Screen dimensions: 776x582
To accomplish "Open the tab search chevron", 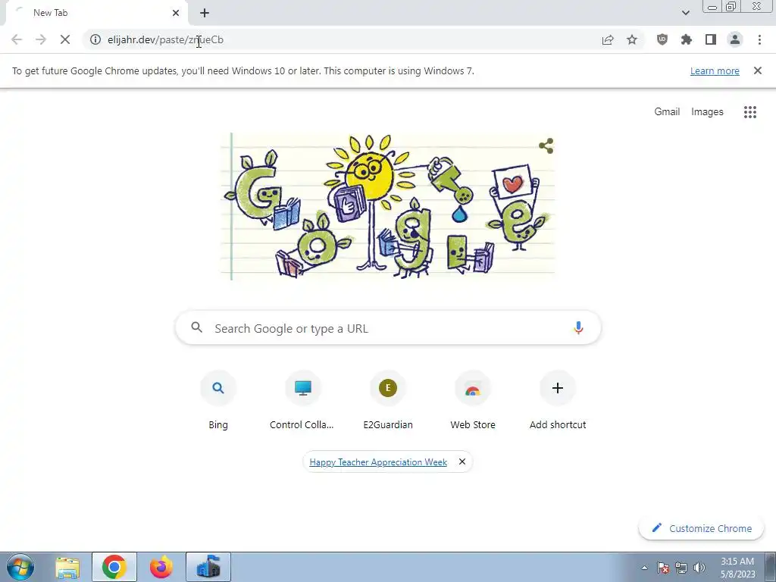I will pos(685,13).
